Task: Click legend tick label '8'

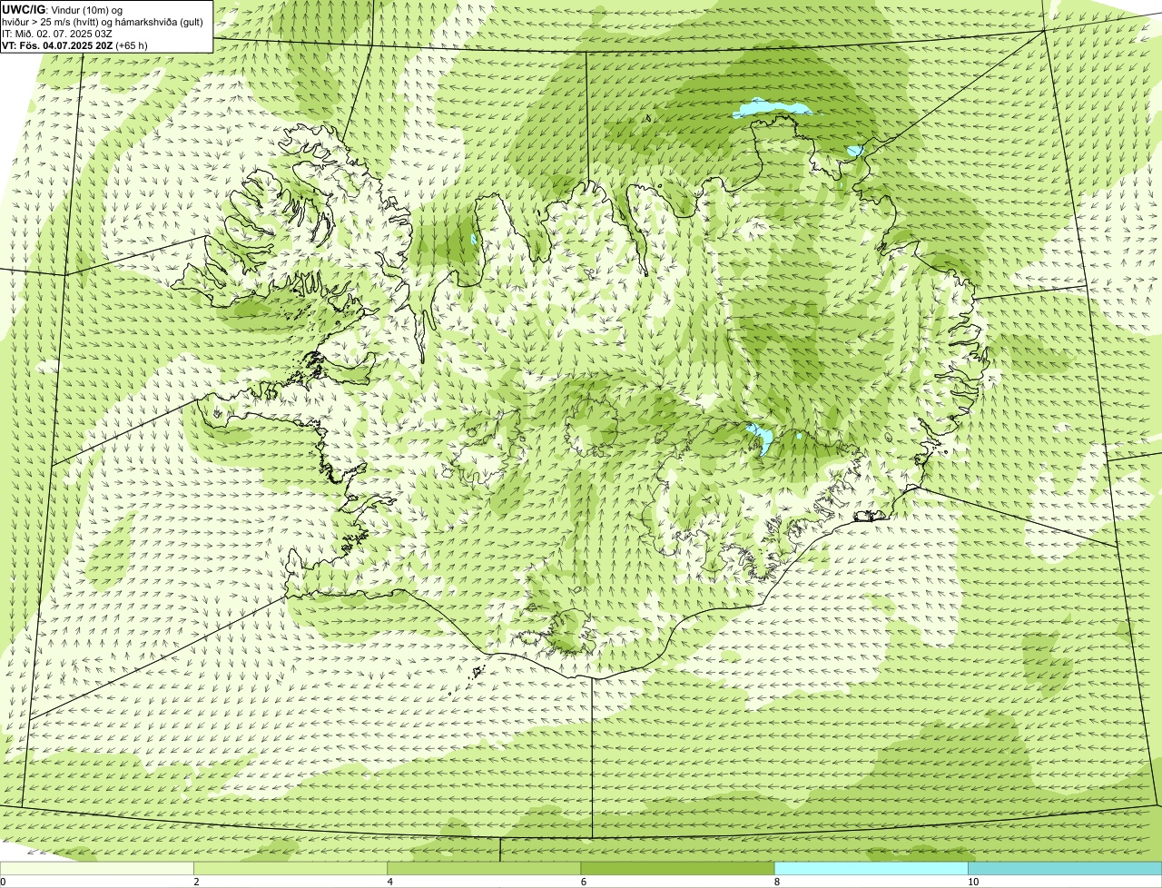Action: click(x=776, y=882)
